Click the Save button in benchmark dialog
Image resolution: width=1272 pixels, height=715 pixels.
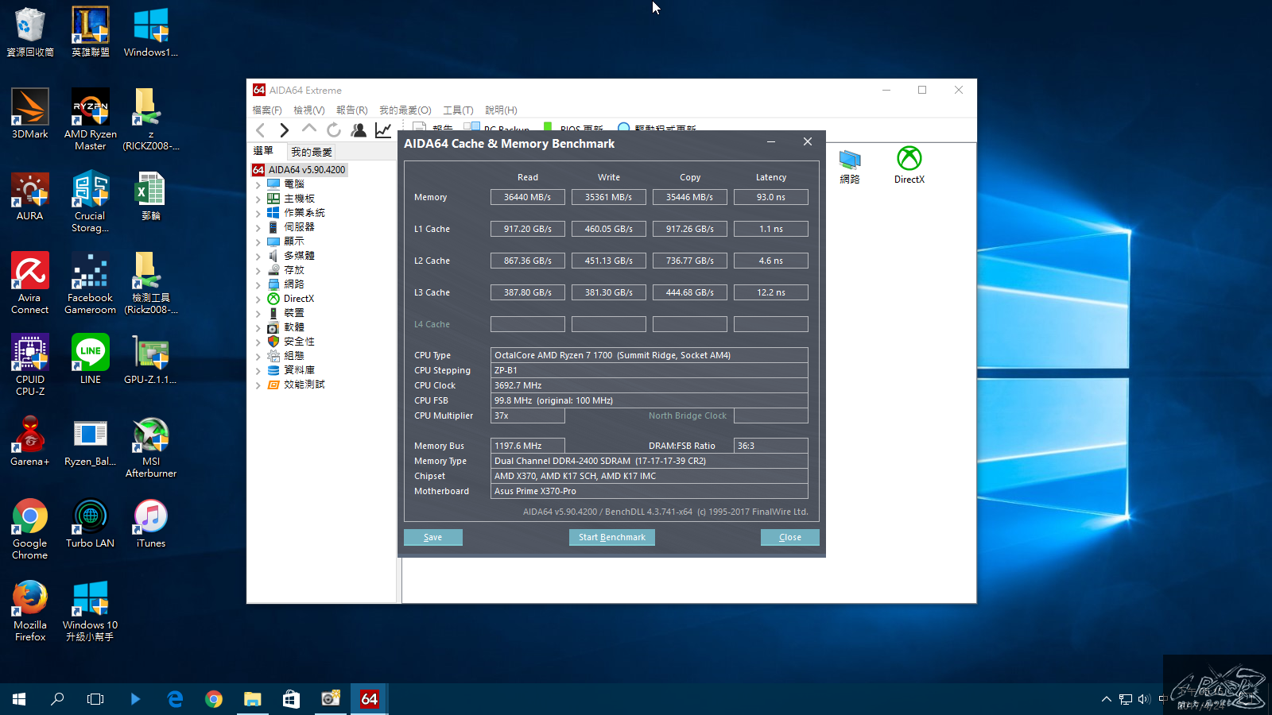tap(433, 537)
